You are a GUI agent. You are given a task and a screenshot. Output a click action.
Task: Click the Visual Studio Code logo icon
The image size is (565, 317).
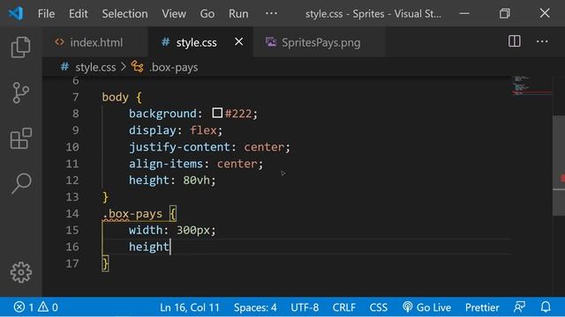[16, 14]
